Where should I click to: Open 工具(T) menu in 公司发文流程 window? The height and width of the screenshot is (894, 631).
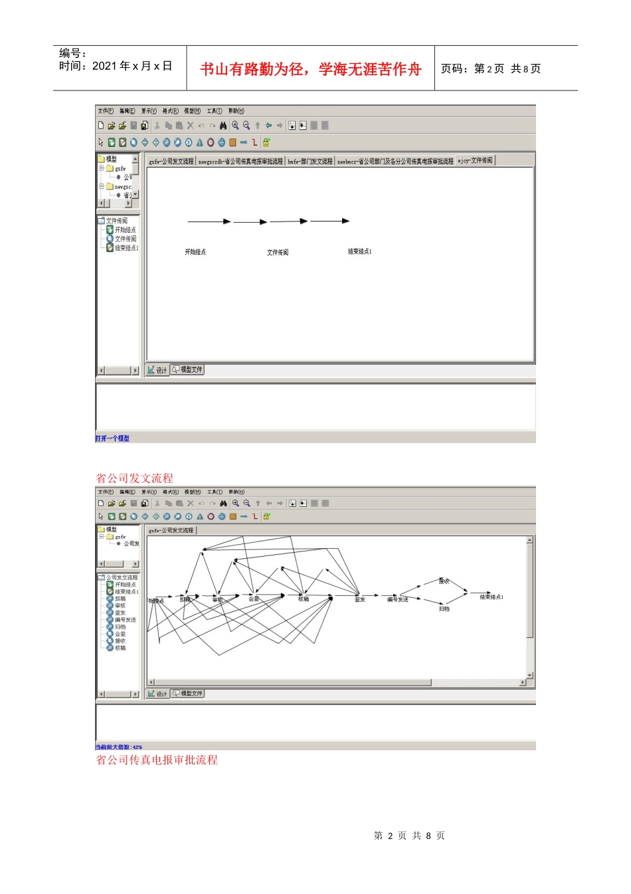pyautogui.click(x=215, y=492)
